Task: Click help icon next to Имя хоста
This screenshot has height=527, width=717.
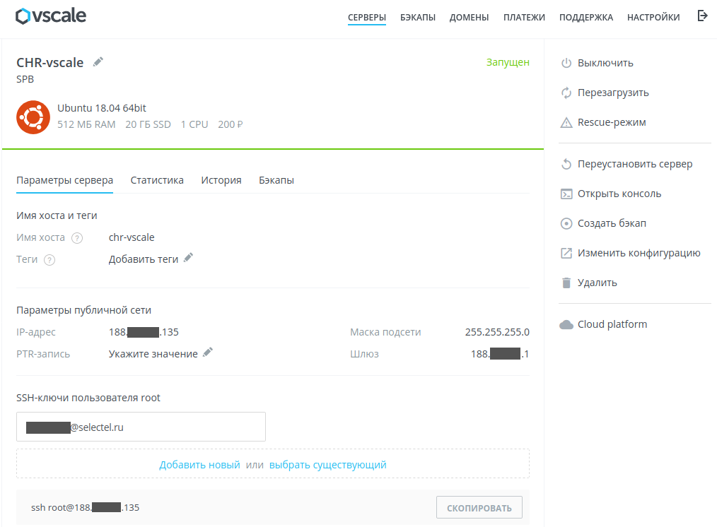Action: coord(77,238)
